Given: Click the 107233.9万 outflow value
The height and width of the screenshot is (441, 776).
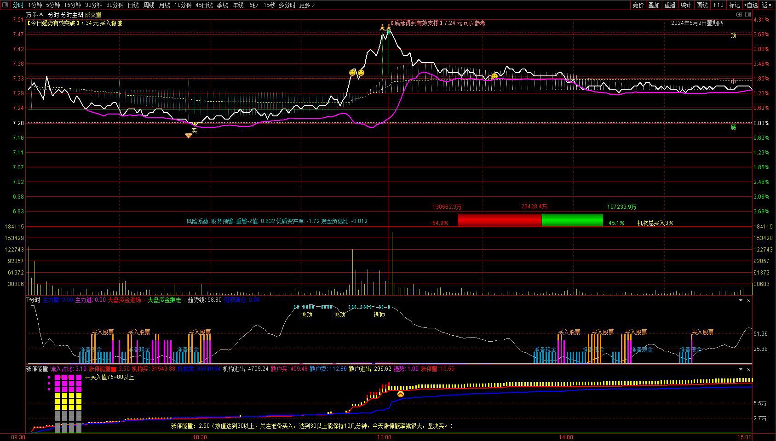Looking at the screenshot, I should (622, 207).
